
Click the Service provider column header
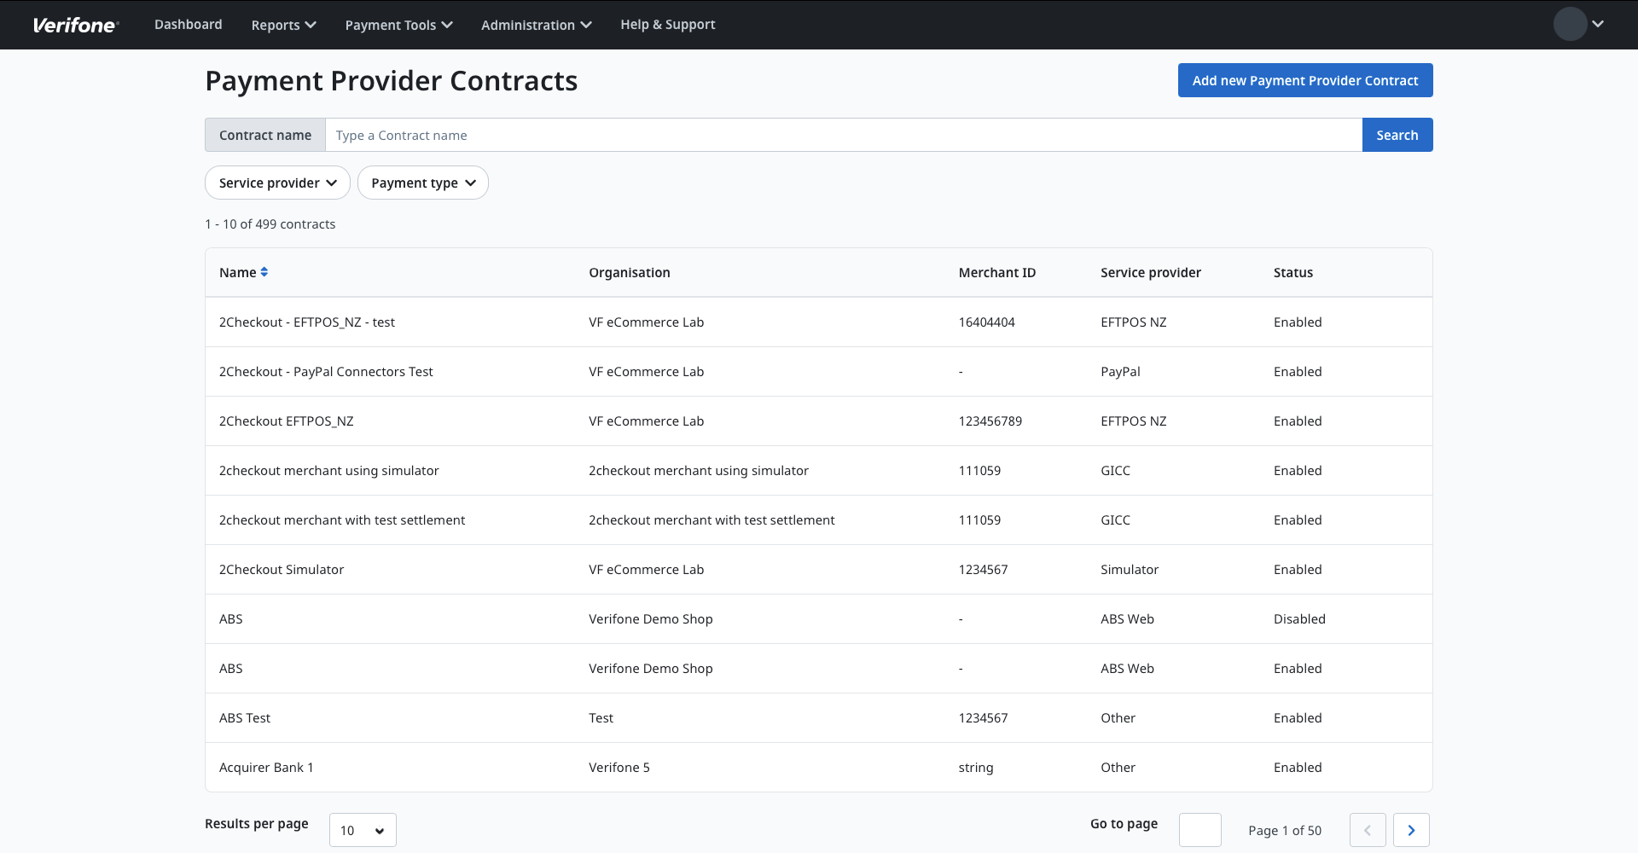pyautogui.click(x=1150, y=272)
